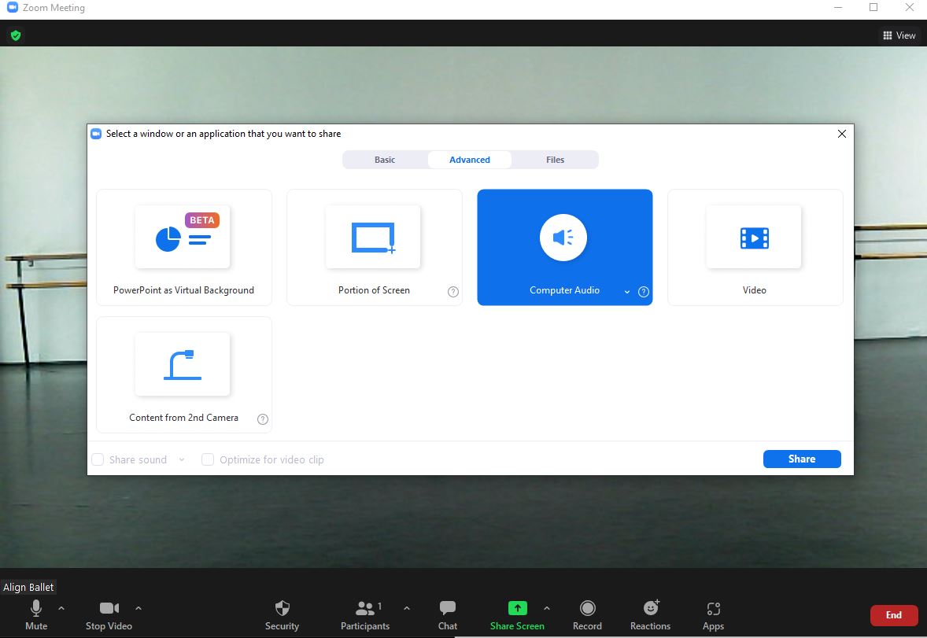Stop the camera video
The image size is (927, 638).
109,615
